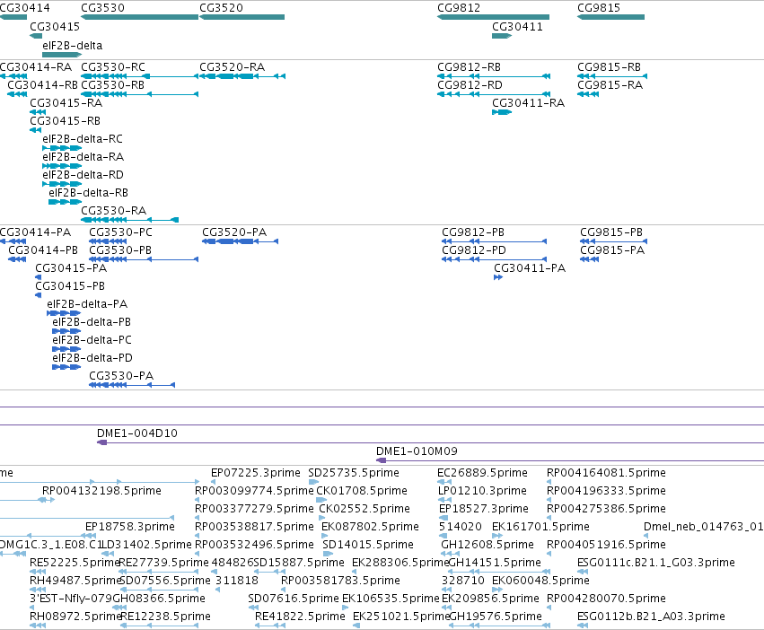
Task: Select EST RP004164081.5prime
Action: 606,473
